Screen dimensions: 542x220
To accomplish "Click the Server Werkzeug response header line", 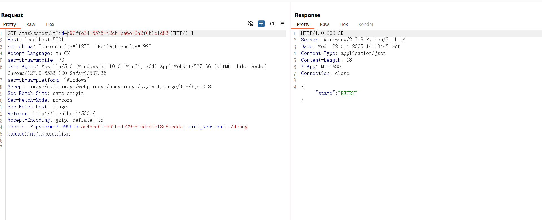I will (x=353, y=40).
